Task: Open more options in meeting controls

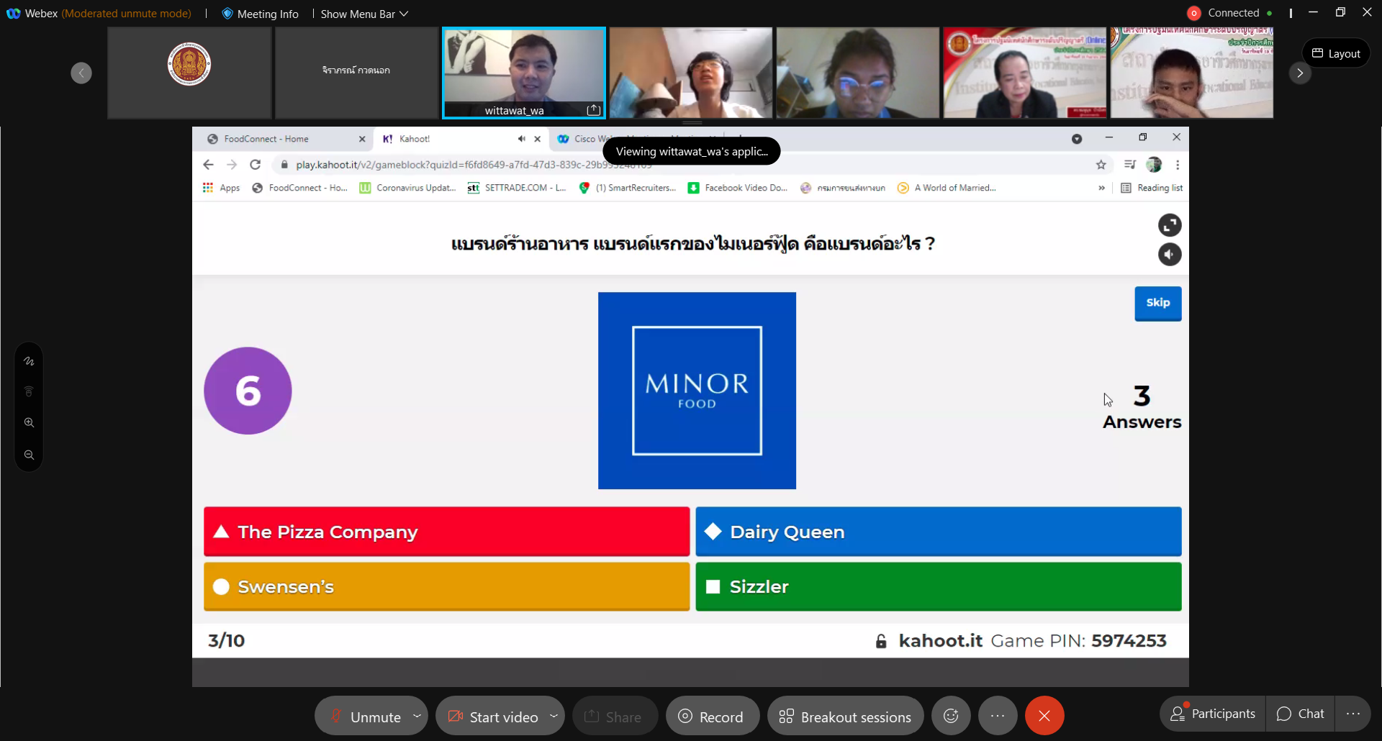Action: (998, 716)
